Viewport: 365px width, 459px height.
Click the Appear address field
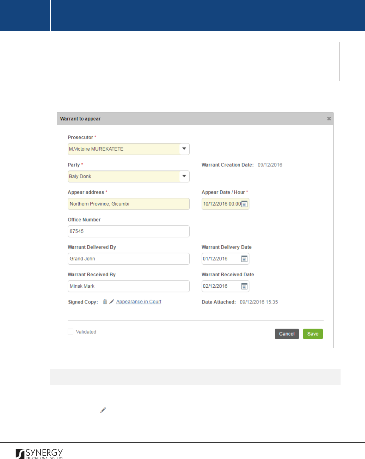click(x=129, y=204)
